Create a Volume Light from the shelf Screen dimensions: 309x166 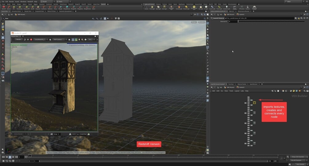179,7
